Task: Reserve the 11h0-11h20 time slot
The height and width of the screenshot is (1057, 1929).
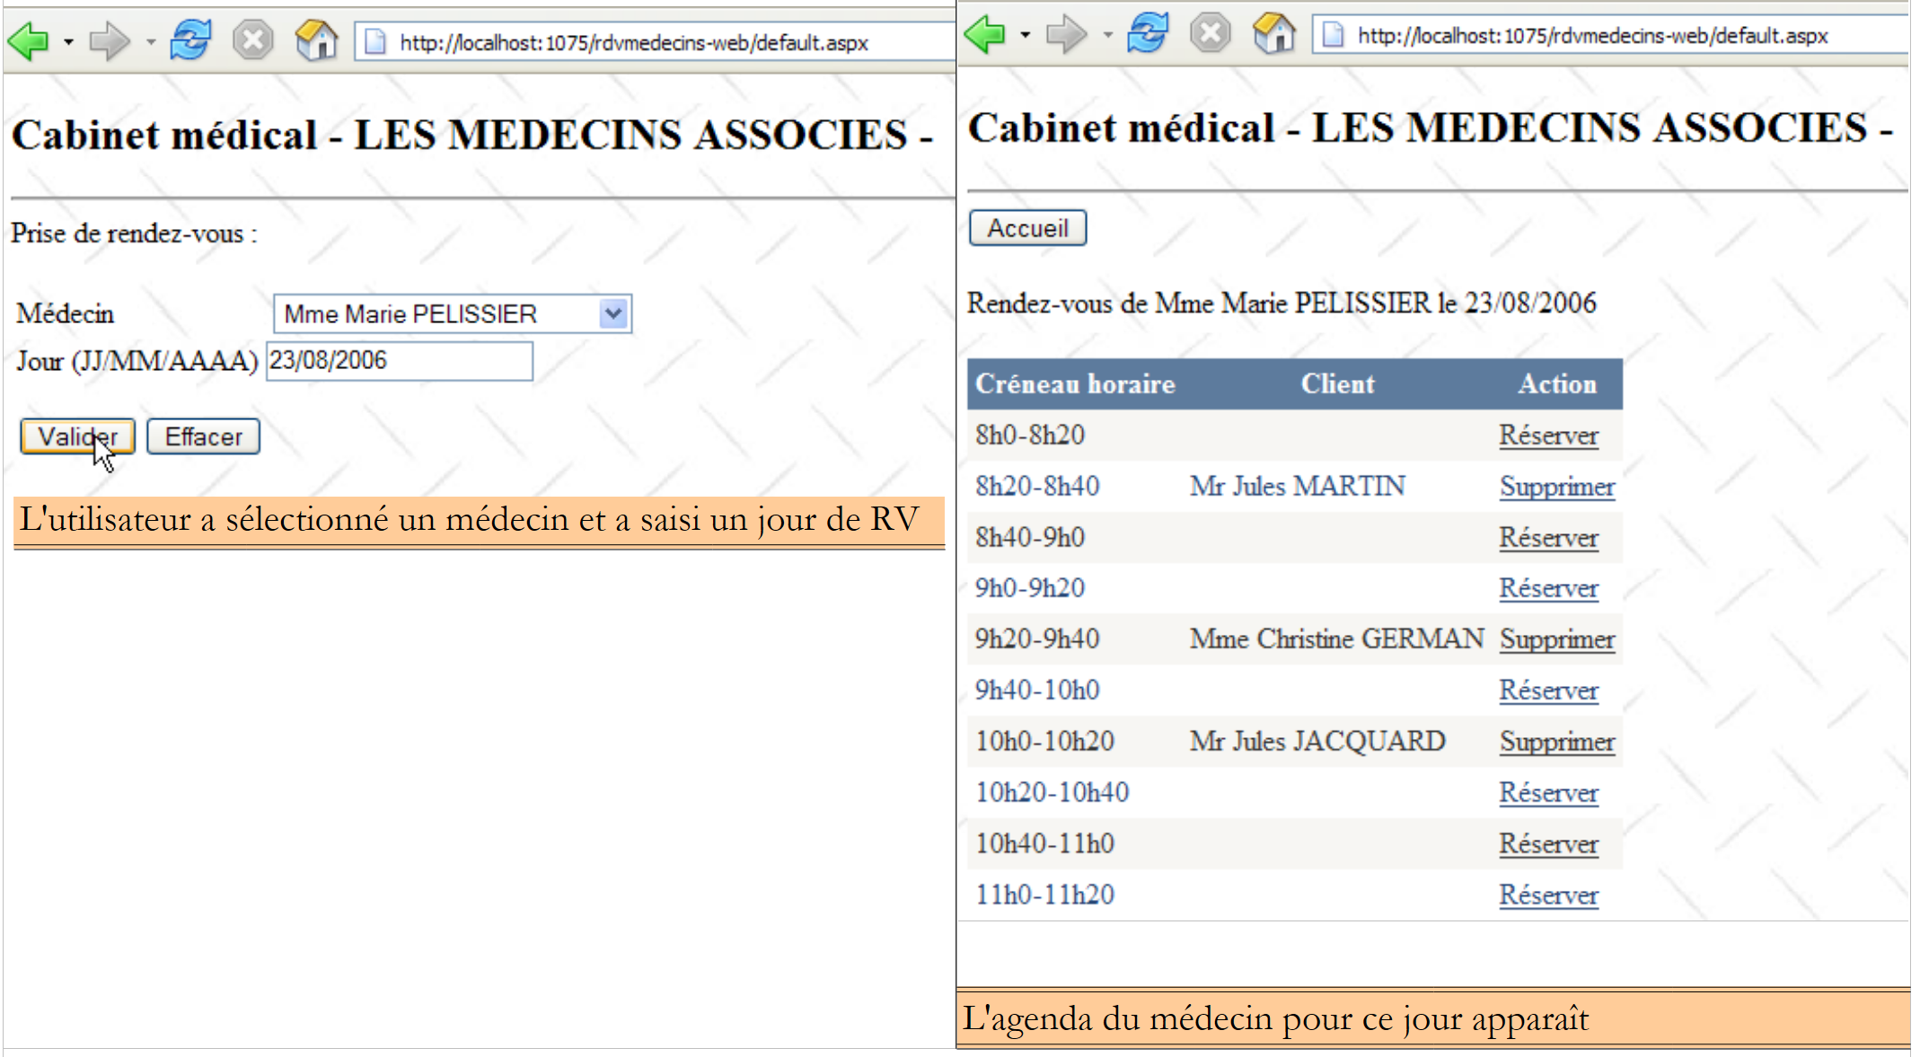Action: [x=1548, y=895]
